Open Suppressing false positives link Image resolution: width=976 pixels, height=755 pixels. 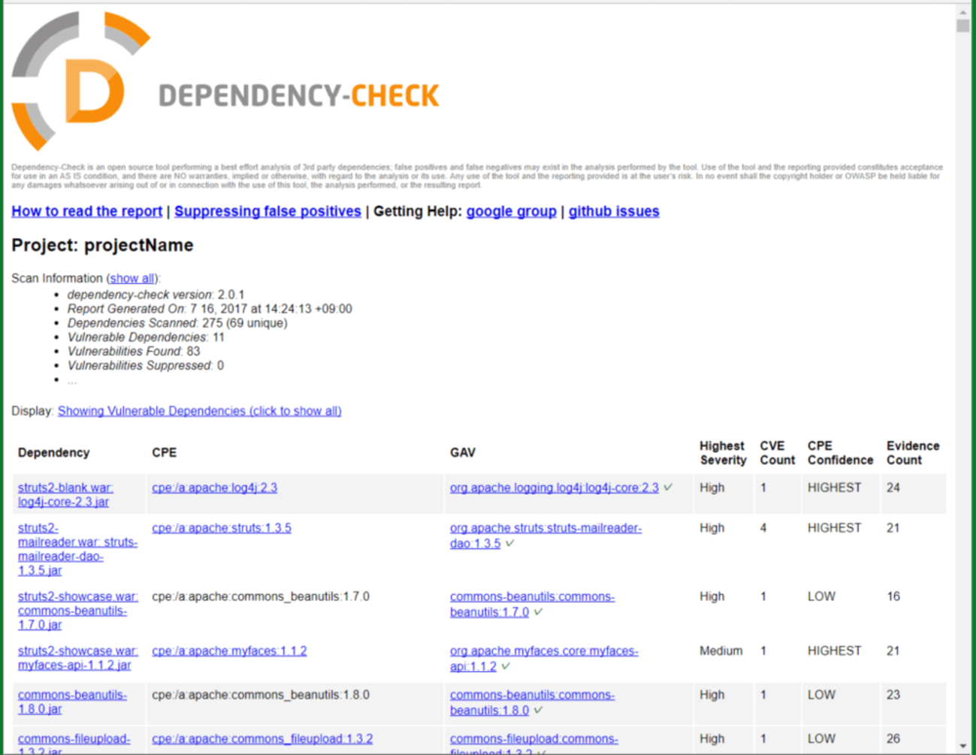pos(268,211)
